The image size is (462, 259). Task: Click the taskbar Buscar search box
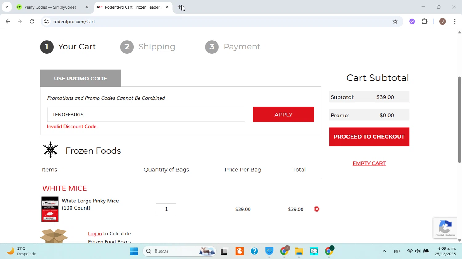(180, 251)
